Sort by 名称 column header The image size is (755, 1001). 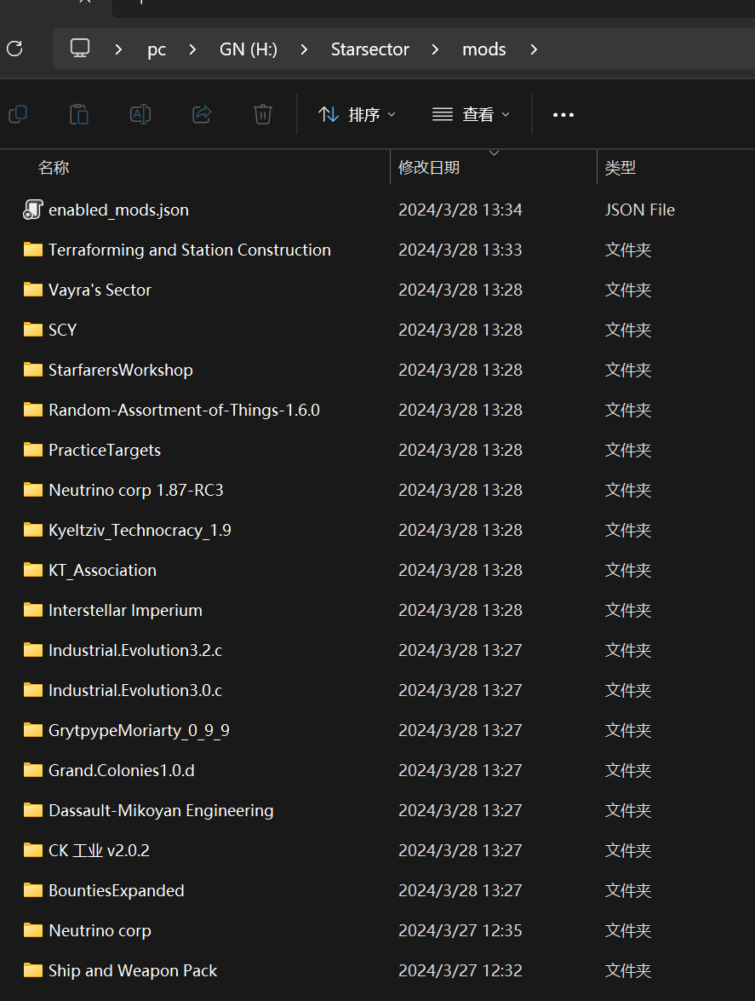[x=54, y=168]
